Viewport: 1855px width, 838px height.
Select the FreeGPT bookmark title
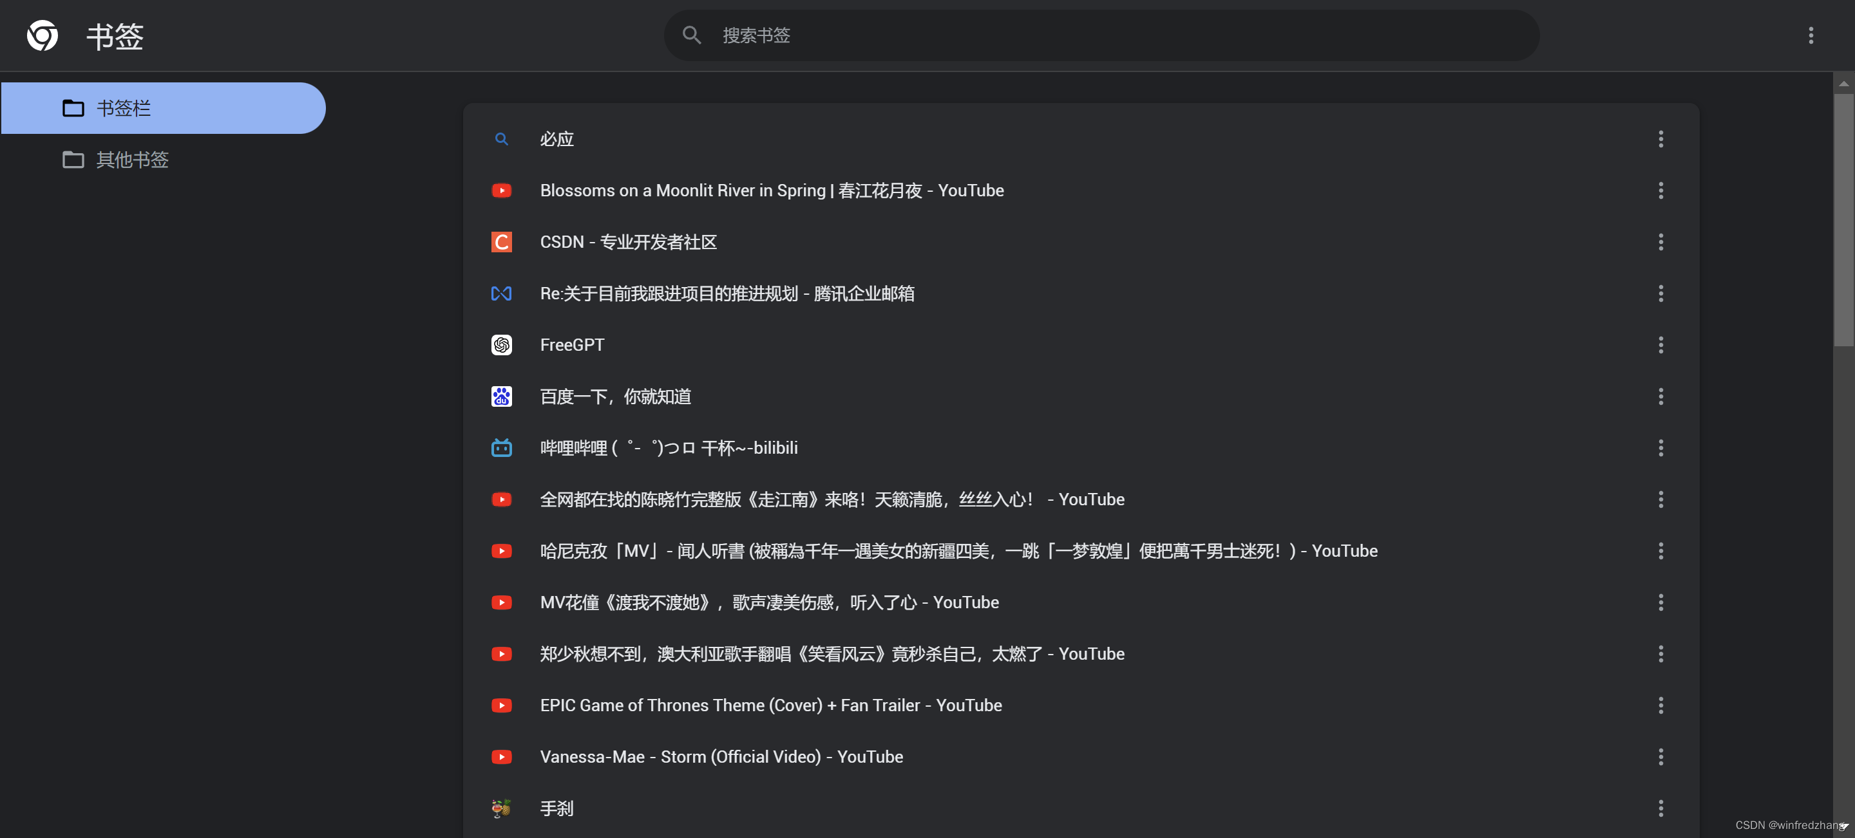(x=573, y=345)
